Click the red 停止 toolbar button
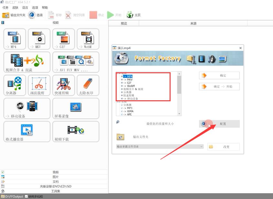The image size is (273, 199). point(97,15)
